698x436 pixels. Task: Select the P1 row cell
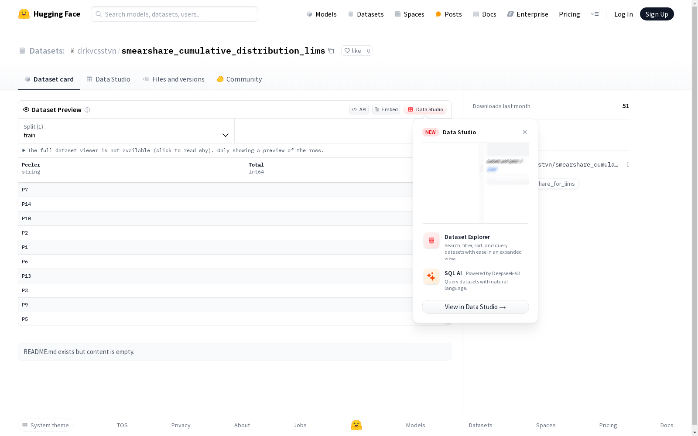tap(131, 247)
